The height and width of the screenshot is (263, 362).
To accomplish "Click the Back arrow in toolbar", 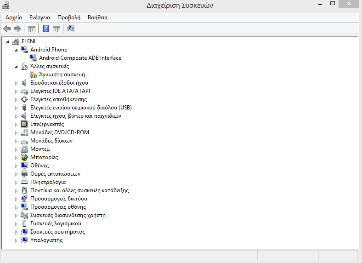I will pos(7,29).
